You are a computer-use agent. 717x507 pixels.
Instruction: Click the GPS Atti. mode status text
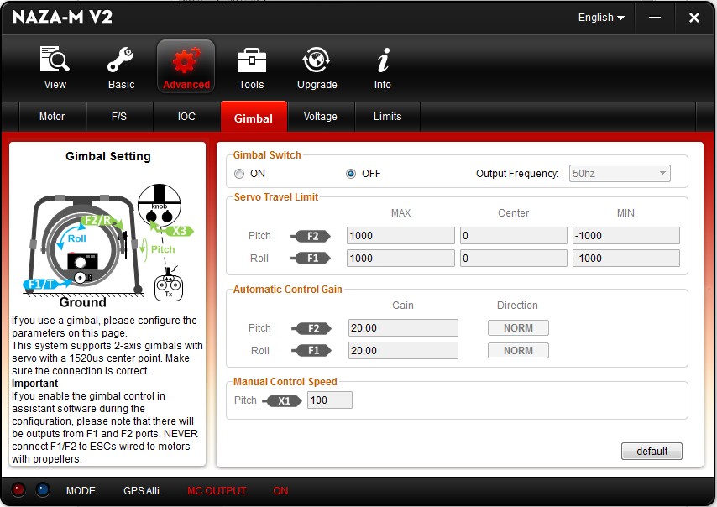tap(143, 491)
